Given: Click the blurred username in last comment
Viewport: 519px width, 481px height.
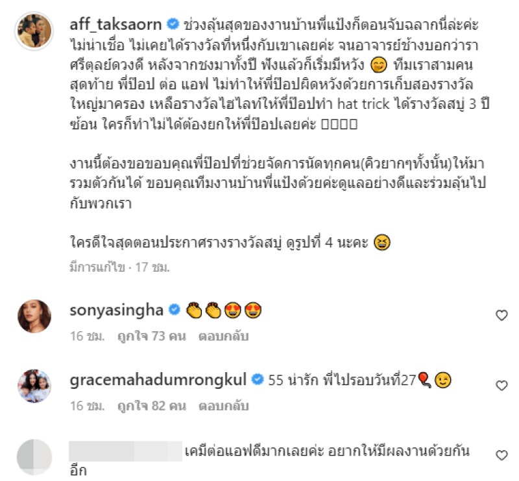Looking at the screenshot, I should (x=125, y=451).
